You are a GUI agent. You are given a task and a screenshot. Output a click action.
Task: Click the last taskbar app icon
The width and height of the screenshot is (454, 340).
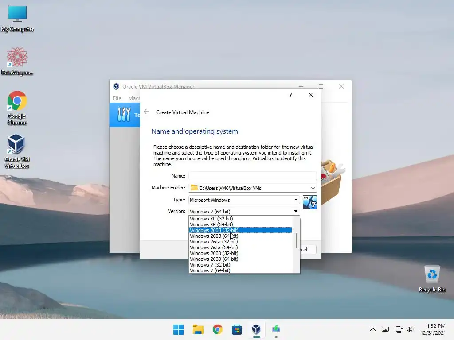(x=276, y=329)
